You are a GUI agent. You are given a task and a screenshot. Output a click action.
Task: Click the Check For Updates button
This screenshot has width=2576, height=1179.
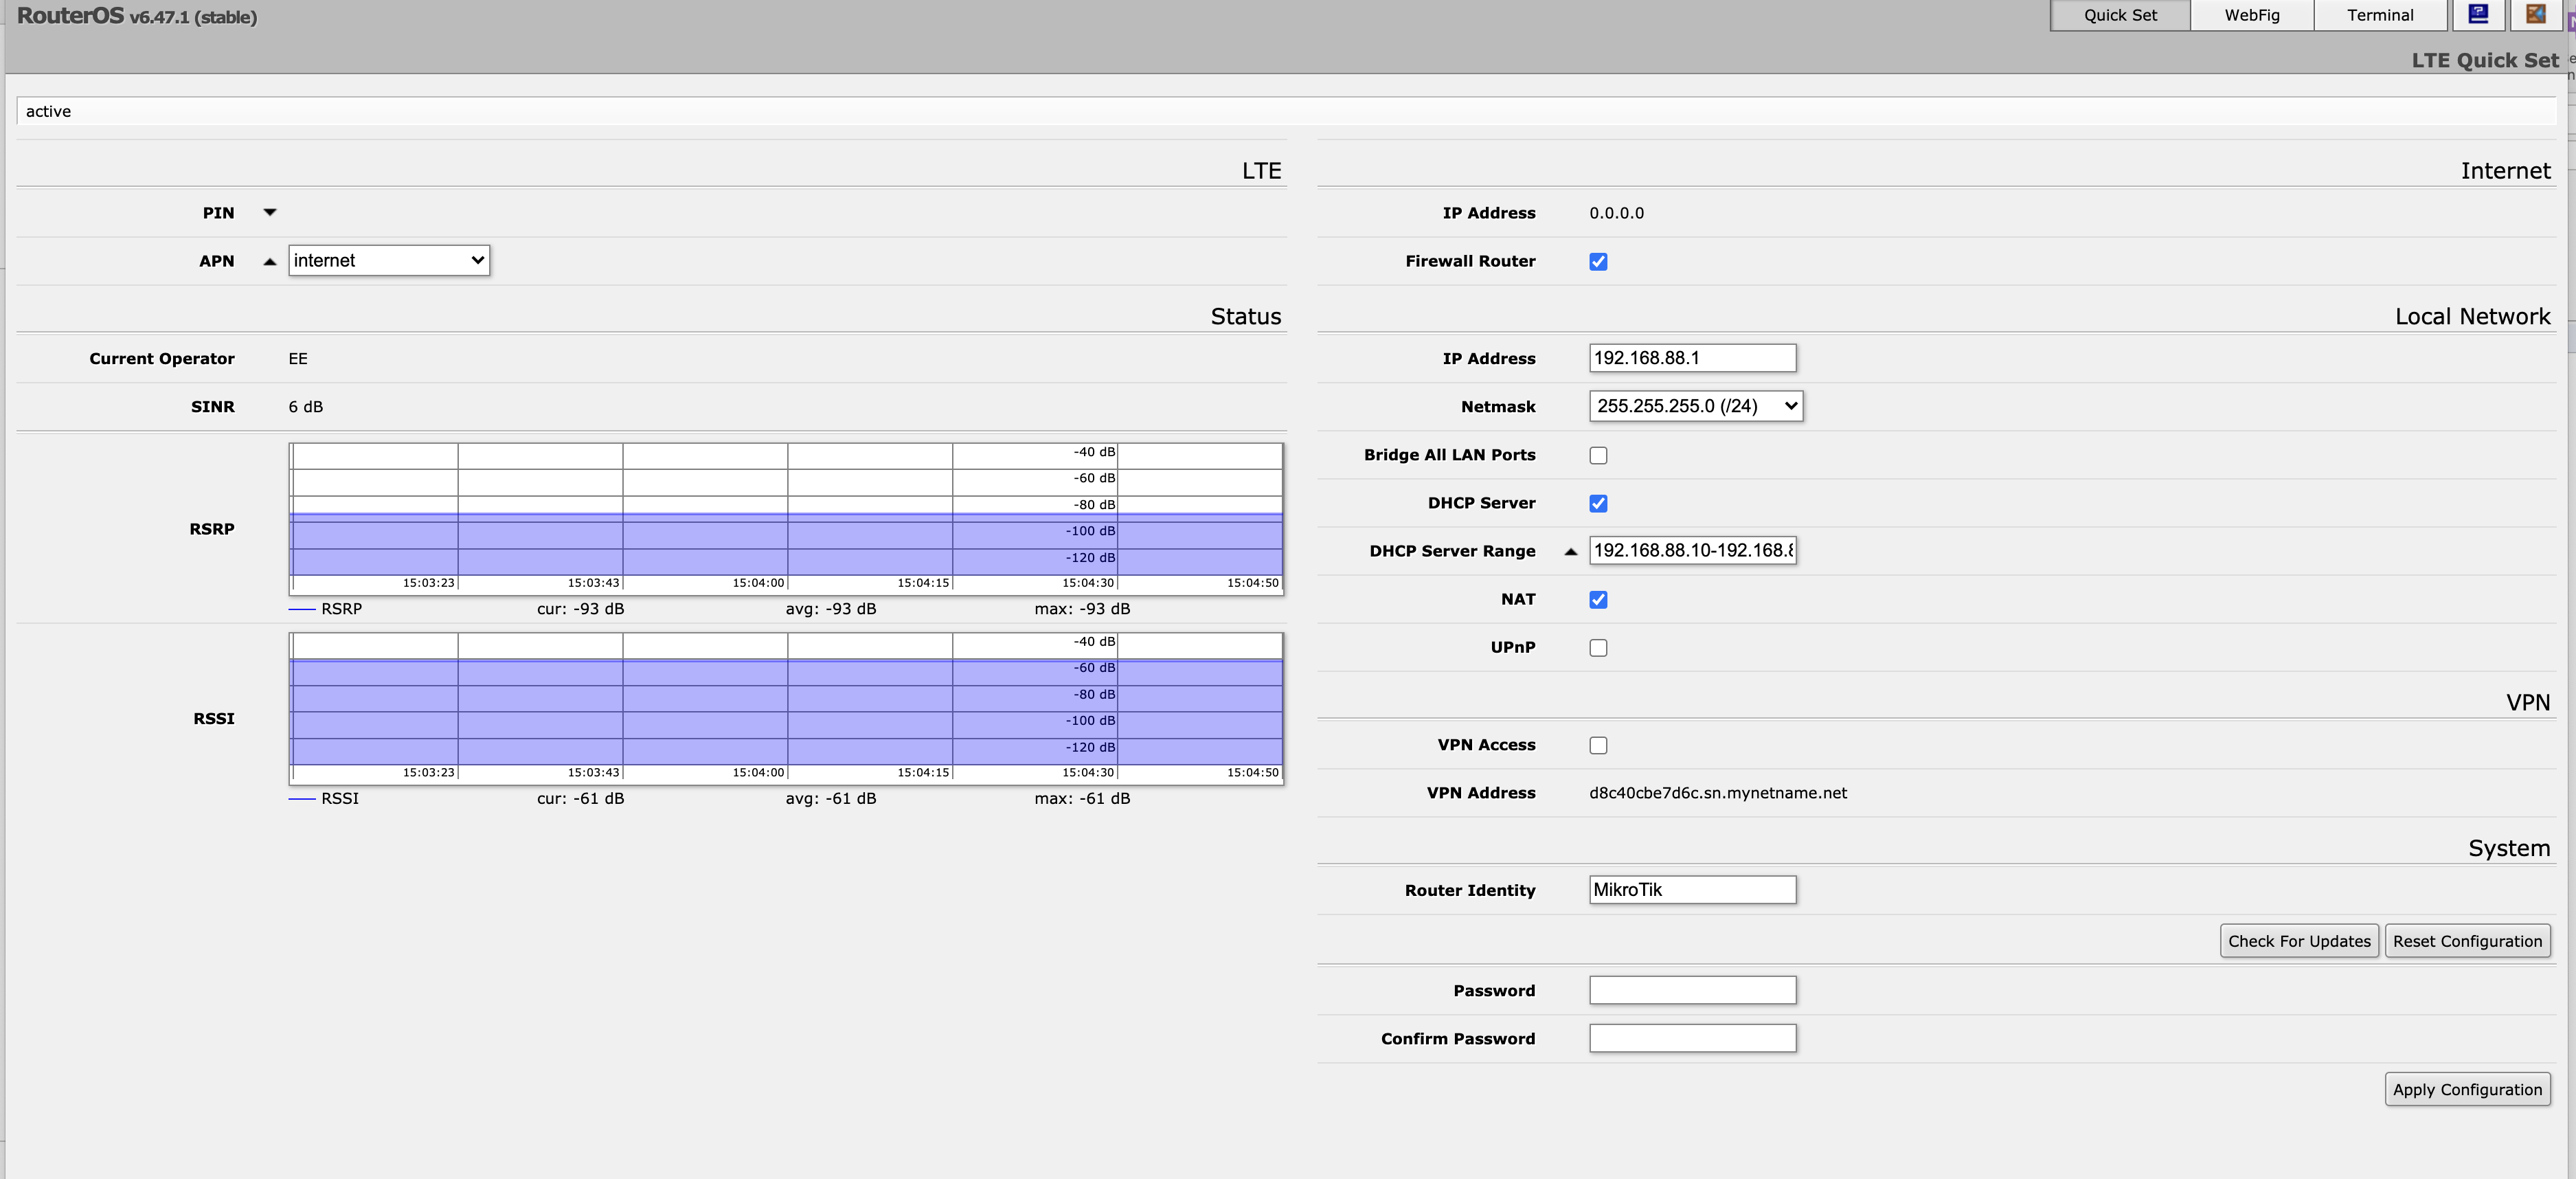click(2299, 941)
